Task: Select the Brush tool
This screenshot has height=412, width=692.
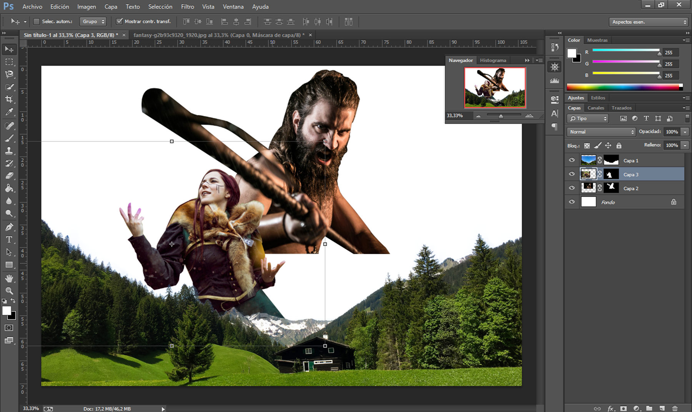Action: click(x=9, y=138)
